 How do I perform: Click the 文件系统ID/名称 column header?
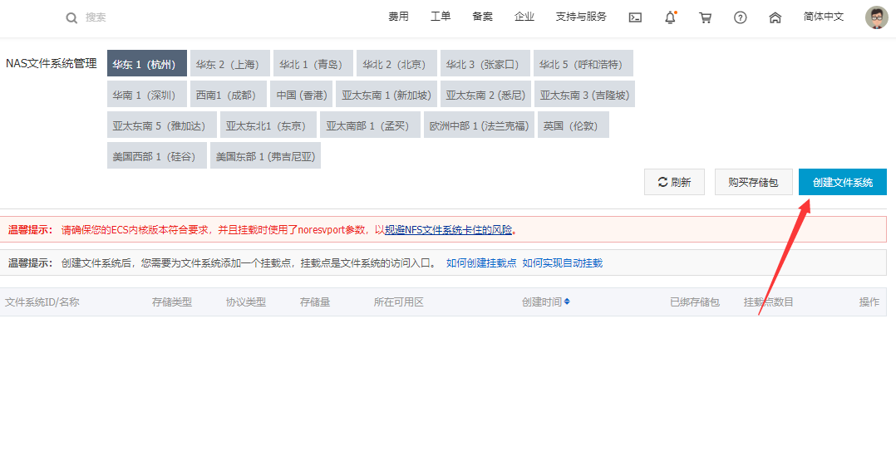pos(42,302)
